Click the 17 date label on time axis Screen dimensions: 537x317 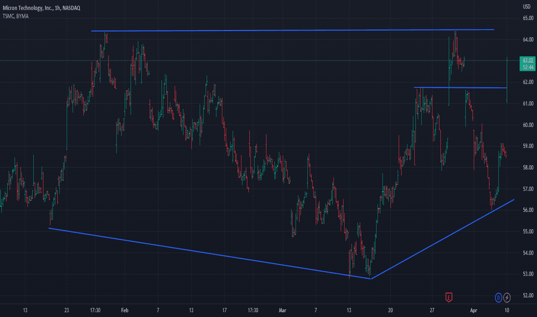tap(224, 311)
